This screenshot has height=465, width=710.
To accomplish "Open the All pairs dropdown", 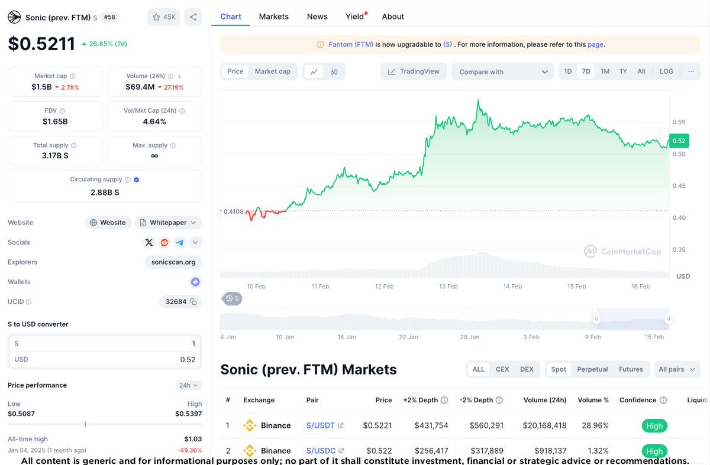I will tap(677, 369).
